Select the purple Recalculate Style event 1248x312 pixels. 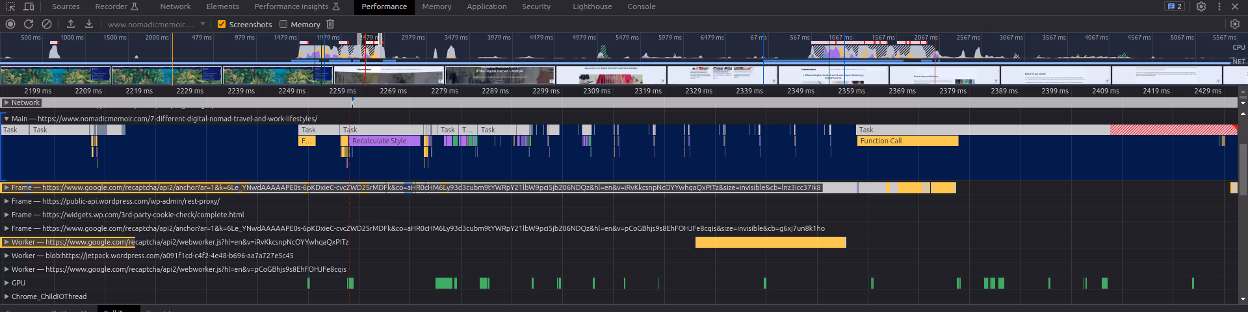(x=385, y=141)
